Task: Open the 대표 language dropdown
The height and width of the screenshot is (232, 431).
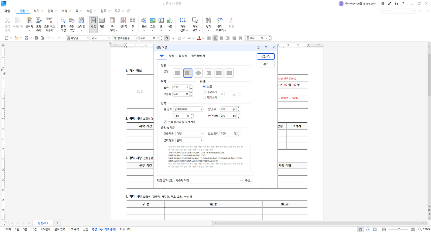Action: pyautogui.click(x=101, y=38)
